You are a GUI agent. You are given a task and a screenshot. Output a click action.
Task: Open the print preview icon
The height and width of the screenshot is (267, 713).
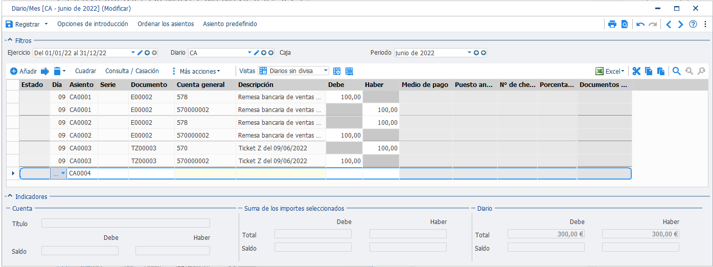point(625,24)
